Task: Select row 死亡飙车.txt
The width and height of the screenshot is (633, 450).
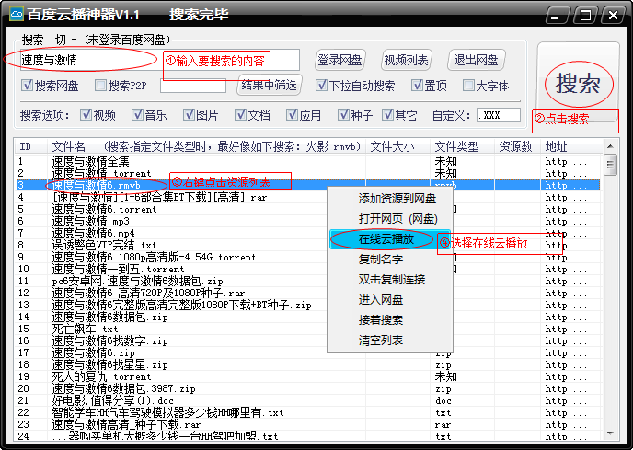Action: pos(307,329)
